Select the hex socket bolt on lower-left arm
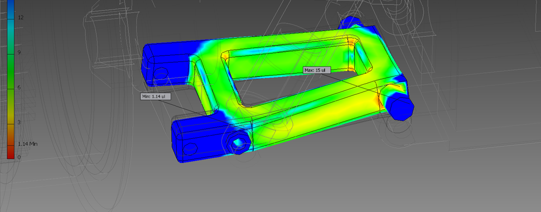541x212 pixels. (238, 142)
